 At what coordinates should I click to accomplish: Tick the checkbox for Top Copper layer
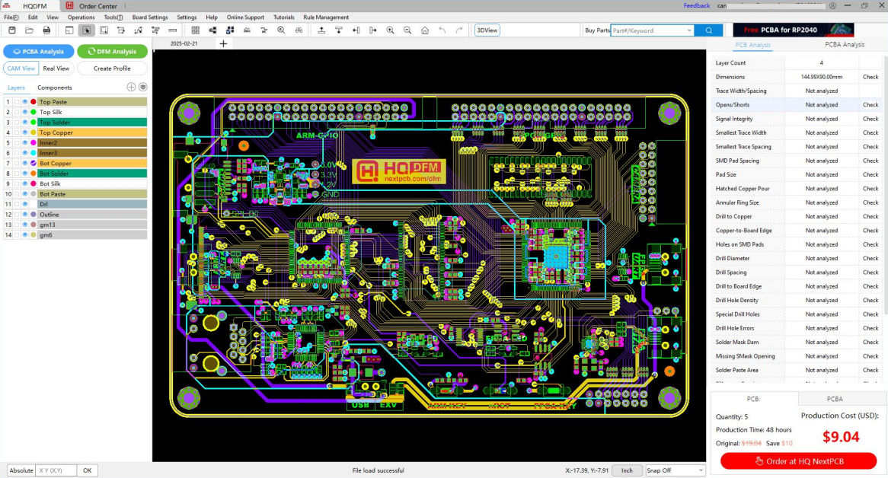pos(17,132)
